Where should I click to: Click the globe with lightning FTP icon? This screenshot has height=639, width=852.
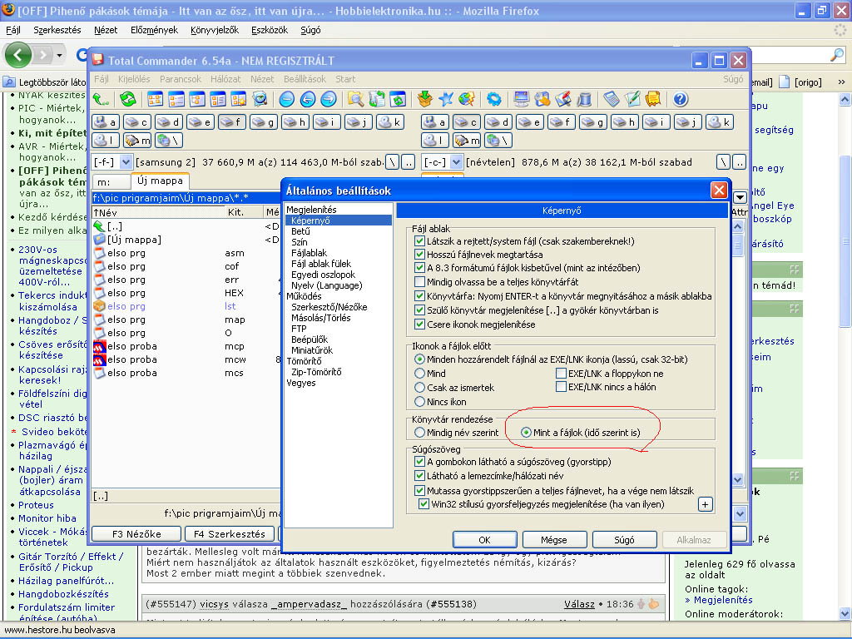[466, 99]
